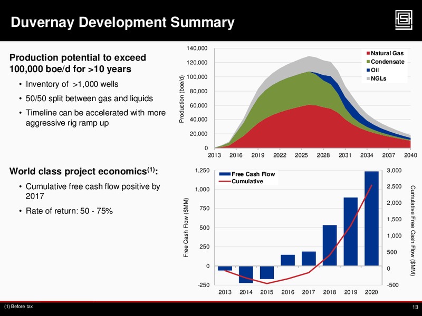Screen dimensions: 422x316
Task: Click 'Cumulative free cash flow positive by 2017' bullet
Action: pyautogui.click(x=93, y=191)
